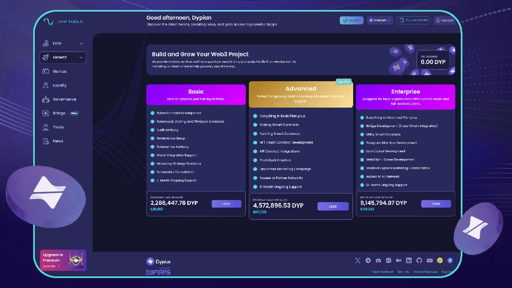The image size is (512, 288).
Task: Open the Telegram social icon
Action: (368, 260)
